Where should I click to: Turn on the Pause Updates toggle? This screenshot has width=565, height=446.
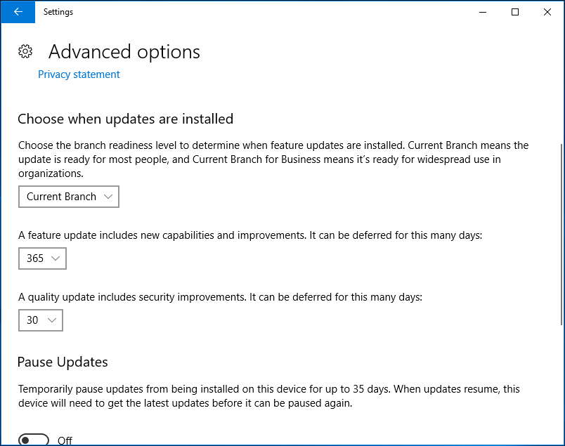[x=34, y=440]
